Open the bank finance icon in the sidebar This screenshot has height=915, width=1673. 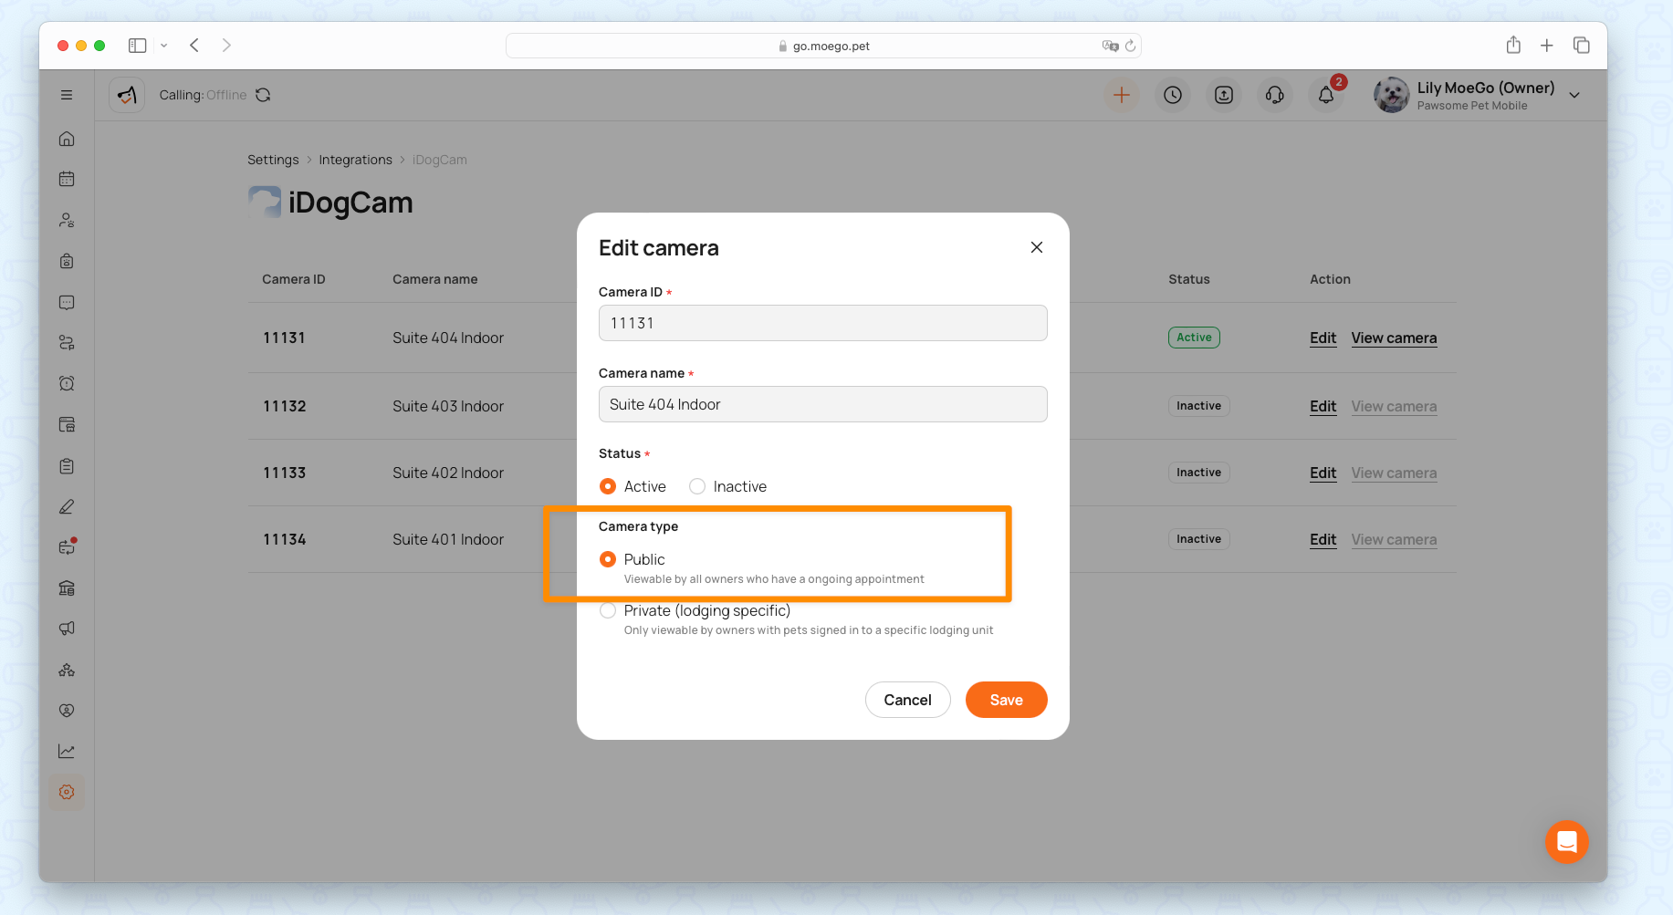tap(67, 587)
